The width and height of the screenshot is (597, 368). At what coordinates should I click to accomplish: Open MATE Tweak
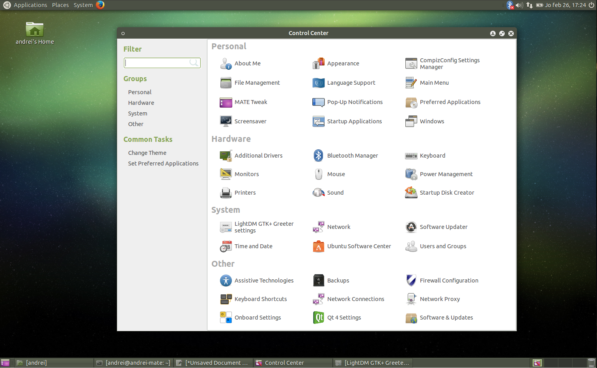[x=251, y=102]
